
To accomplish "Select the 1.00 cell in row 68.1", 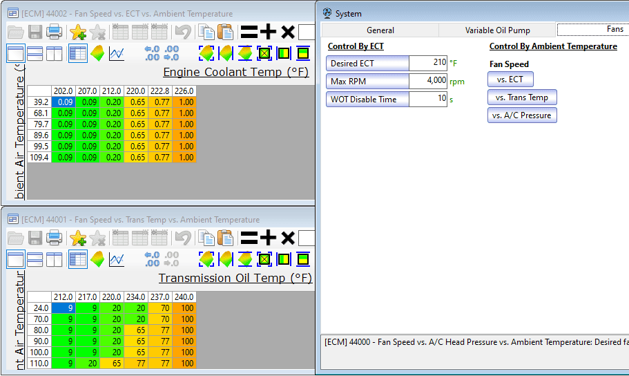I will (184, 113).
